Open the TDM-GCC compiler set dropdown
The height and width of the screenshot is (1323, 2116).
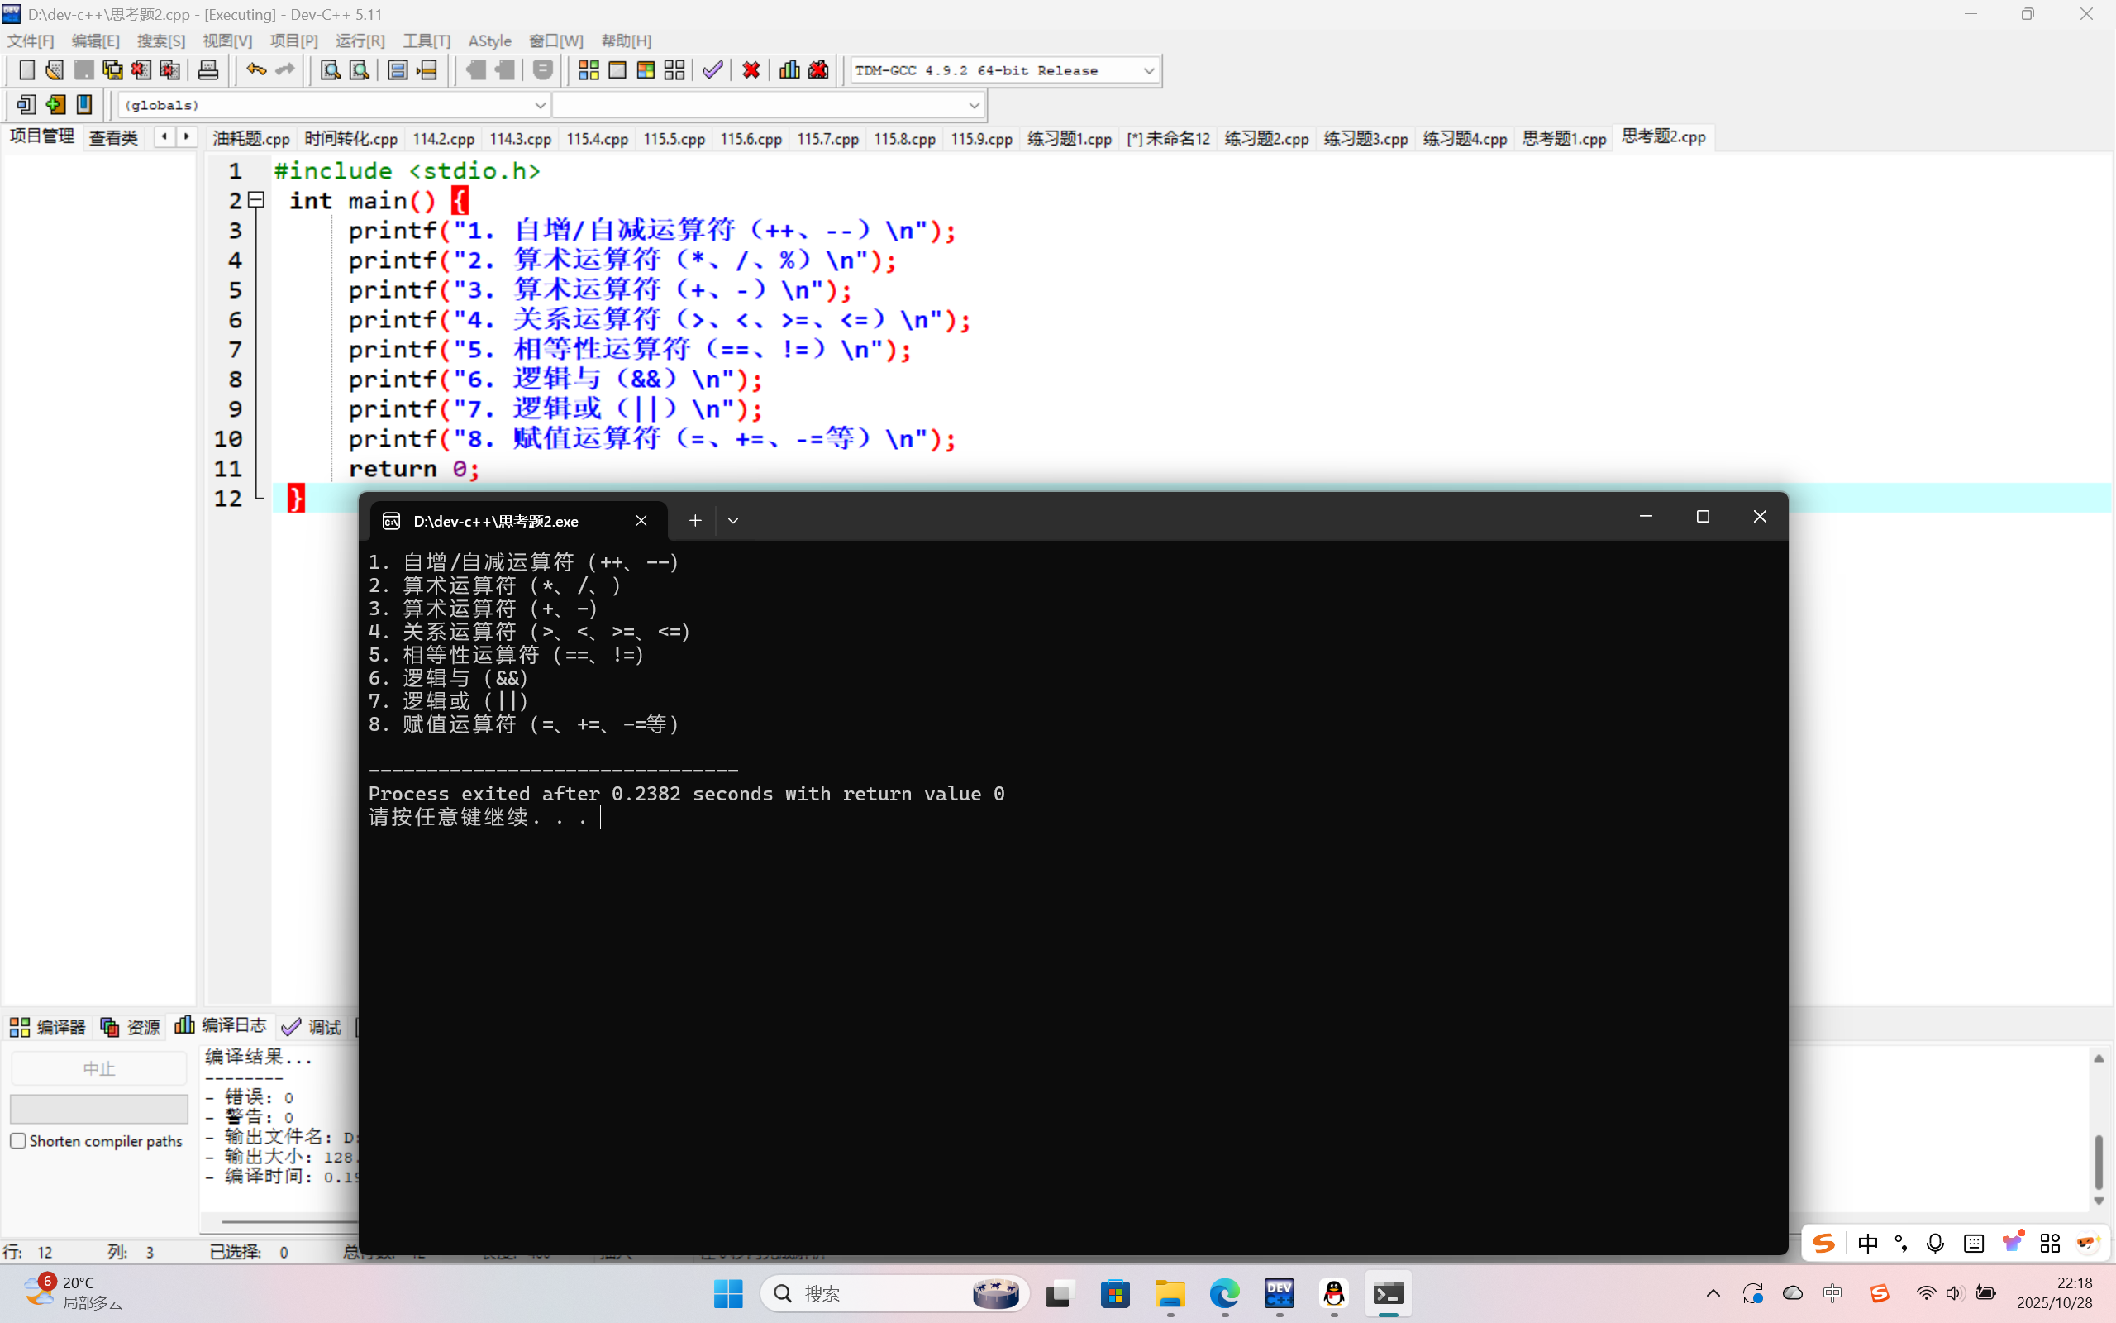pyautogui.click(x=1148, y=70)
